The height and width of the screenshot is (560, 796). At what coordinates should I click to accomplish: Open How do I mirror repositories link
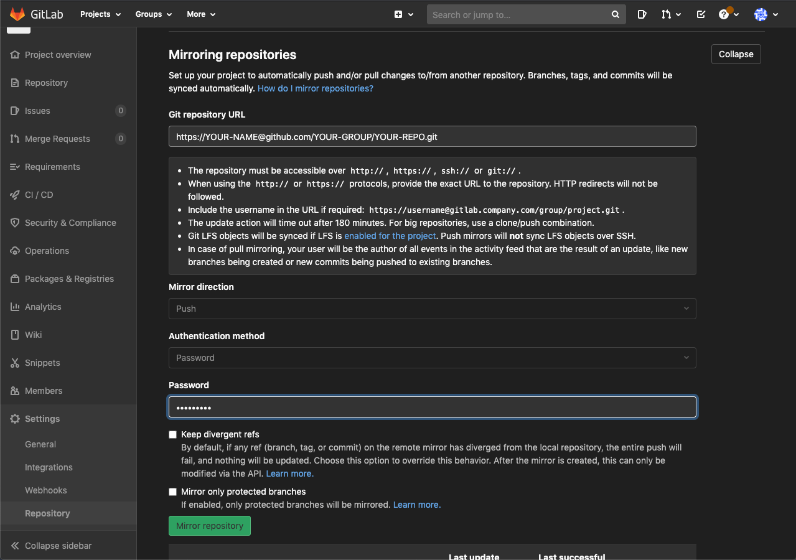point(316,88)
